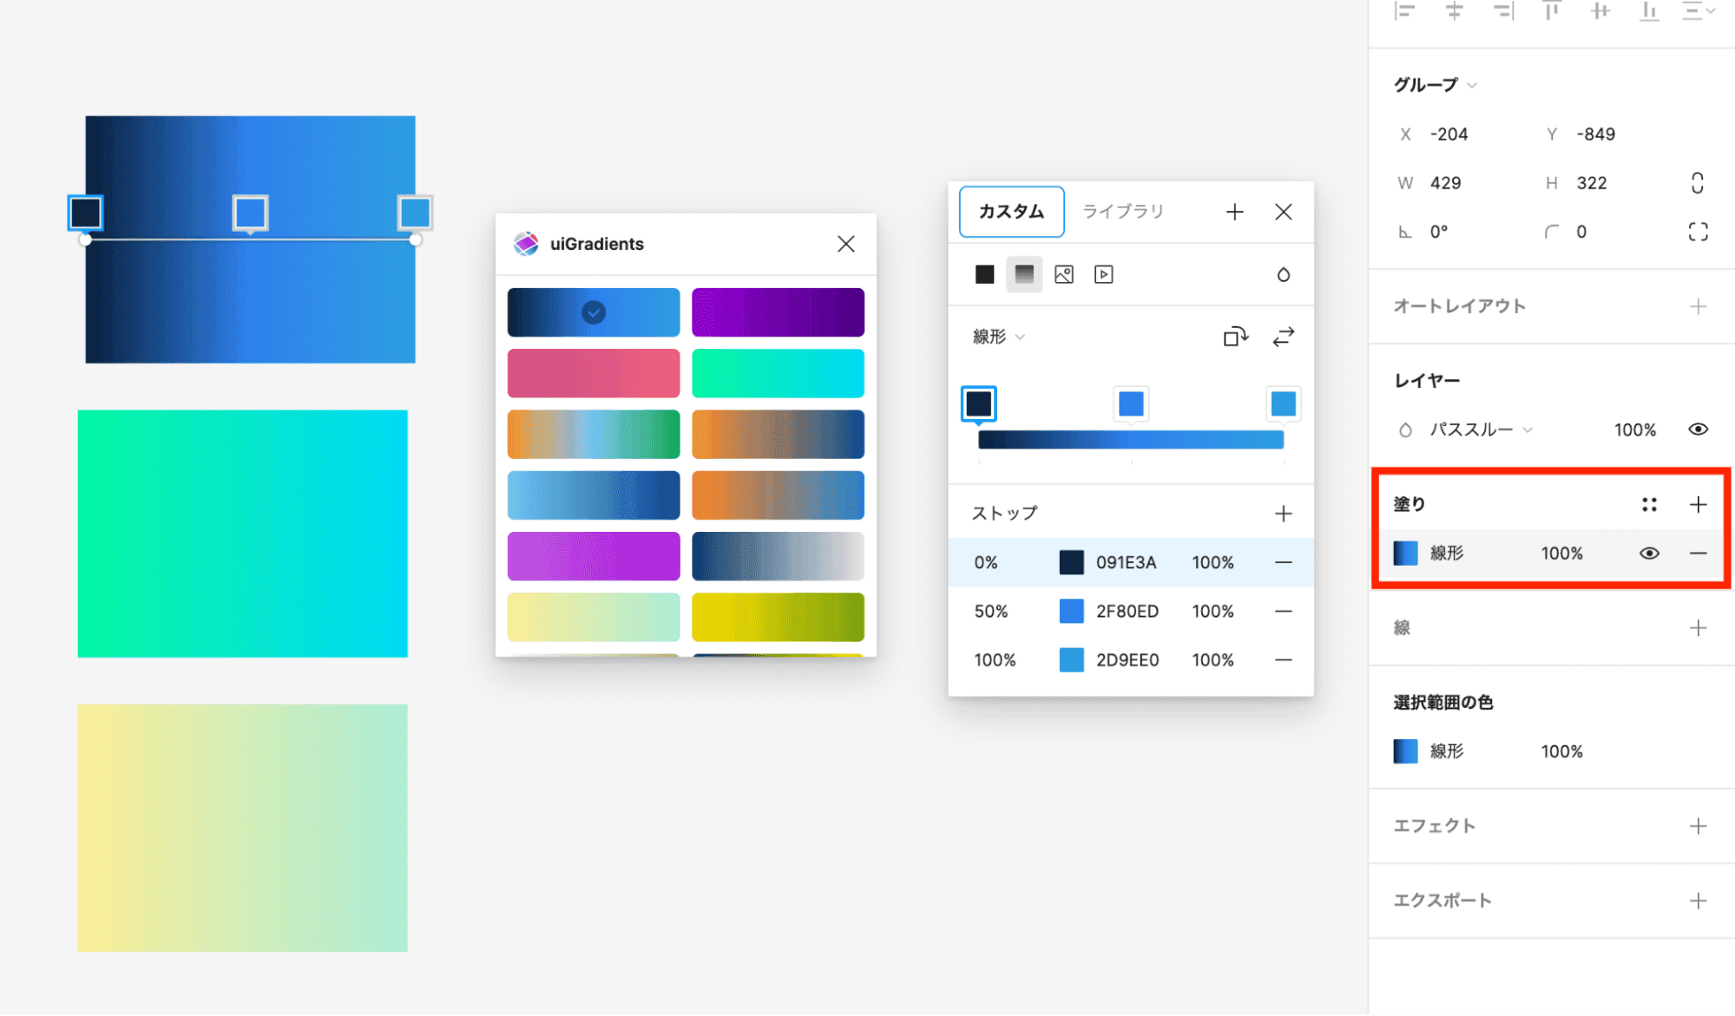Select the カスタム tab

pyautogui.click(x=1011, y=211)
